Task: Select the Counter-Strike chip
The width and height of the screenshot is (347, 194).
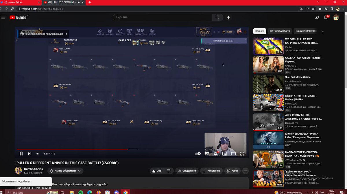Action: 306,31
